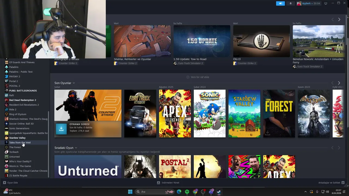349x196 pixels.
Task: Select Tales from the Void in library
Action: 20,142
